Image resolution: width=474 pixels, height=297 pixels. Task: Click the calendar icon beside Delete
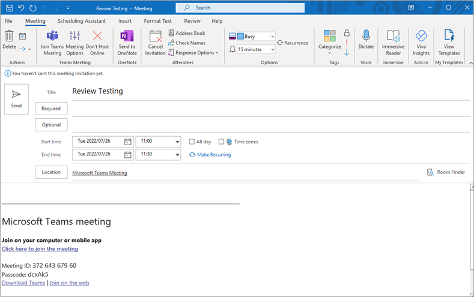click(22, 36)
